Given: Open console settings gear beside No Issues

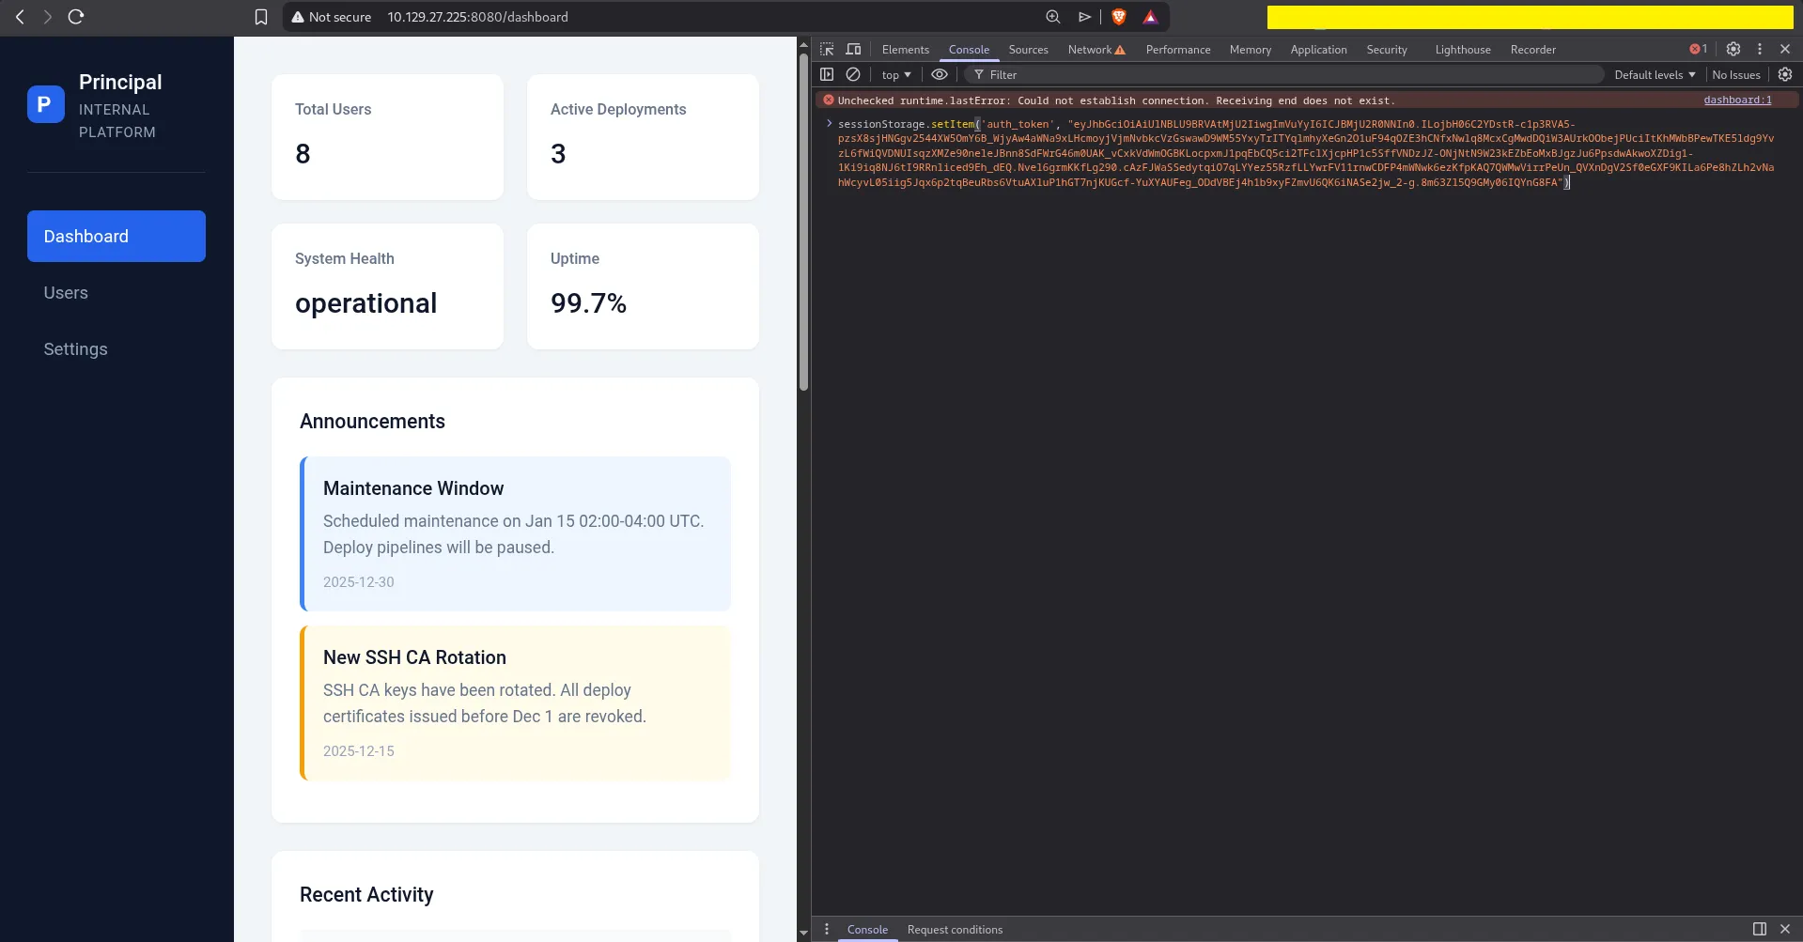Looking at the screenshot, I should [1785, 74].
